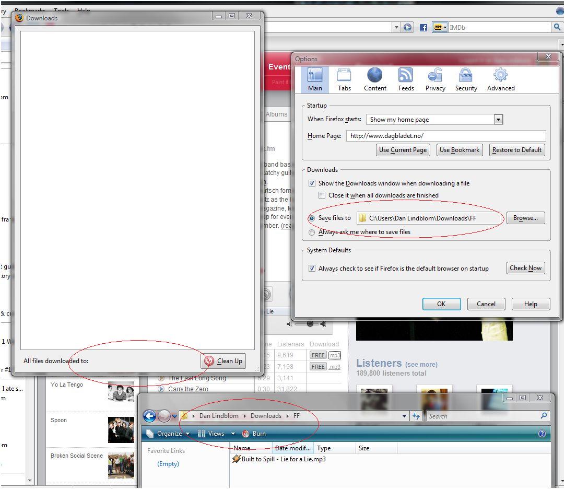This screenshot has width=565, height=489.
Task: Enable 'Close it when all downloads are finished'
Action: point(322,195)
